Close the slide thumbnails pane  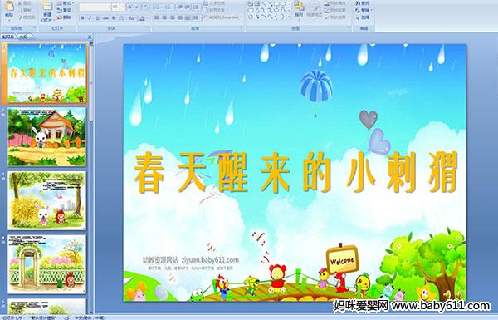pyautogui.click(x=90, y=37)
